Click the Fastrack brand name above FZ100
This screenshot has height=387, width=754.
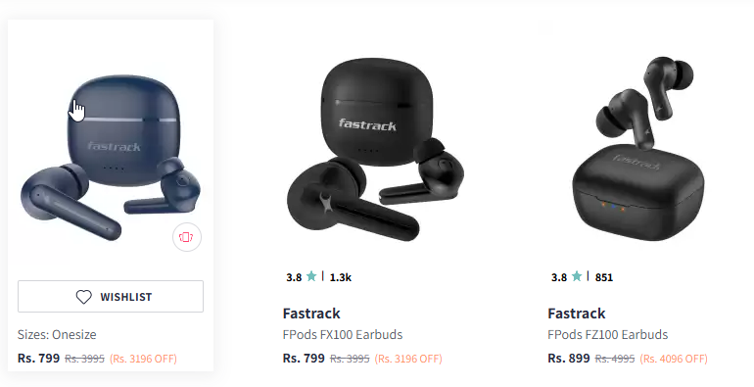click(x=576, y=314)
